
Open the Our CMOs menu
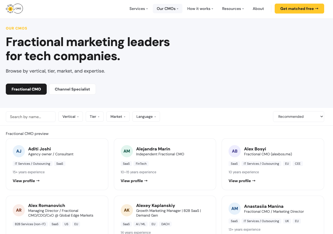tap(168, 9)
